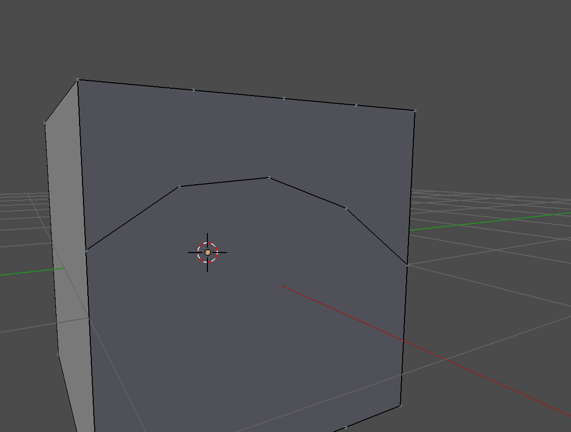Screen dimensions: 571x432
Task: Select the arch vertex right of the peak
Action: click(346, 208)
